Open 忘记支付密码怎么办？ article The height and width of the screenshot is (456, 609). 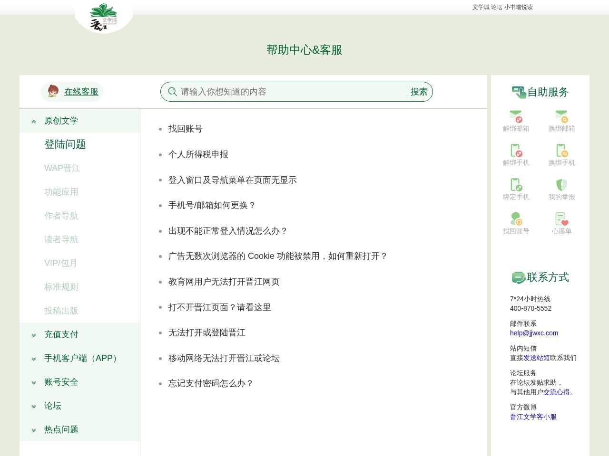pyautogui.click(x=211, y=383)
